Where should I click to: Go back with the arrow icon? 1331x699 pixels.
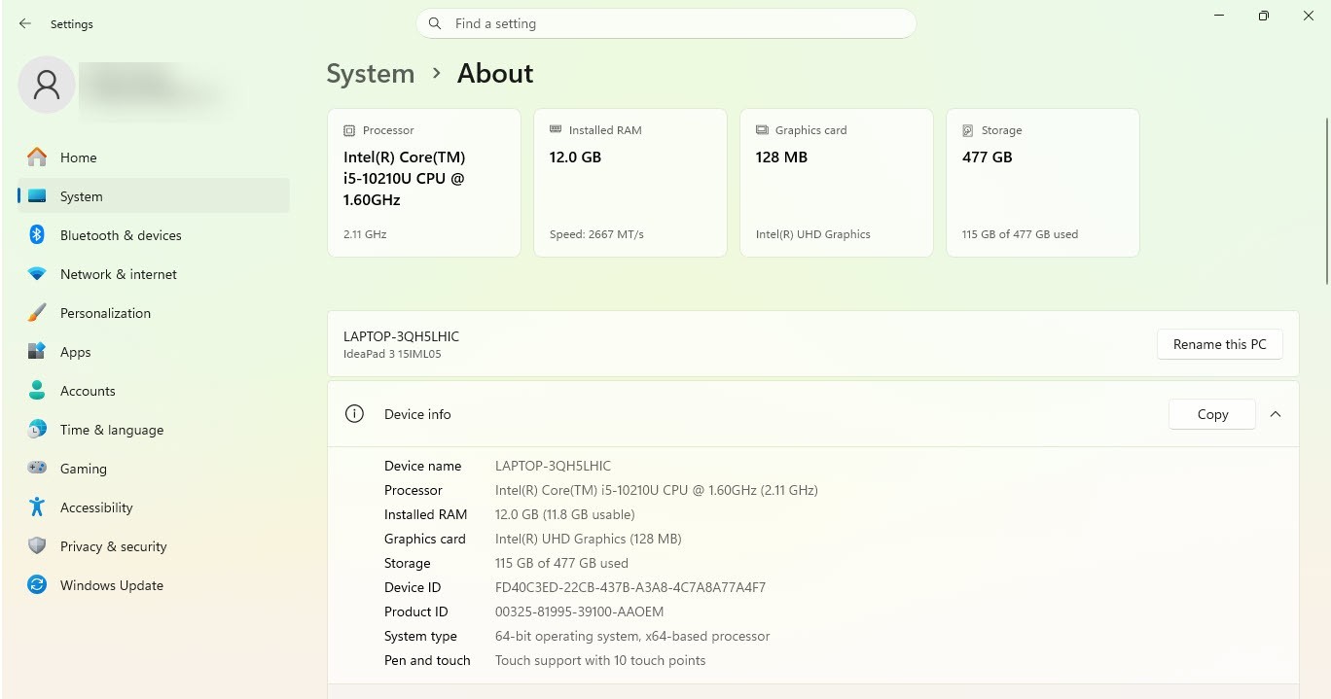pos(25,23)
